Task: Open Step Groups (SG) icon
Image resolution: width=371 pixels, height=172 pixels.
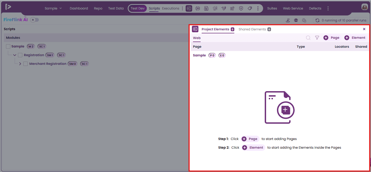Action: pos(206,8)
